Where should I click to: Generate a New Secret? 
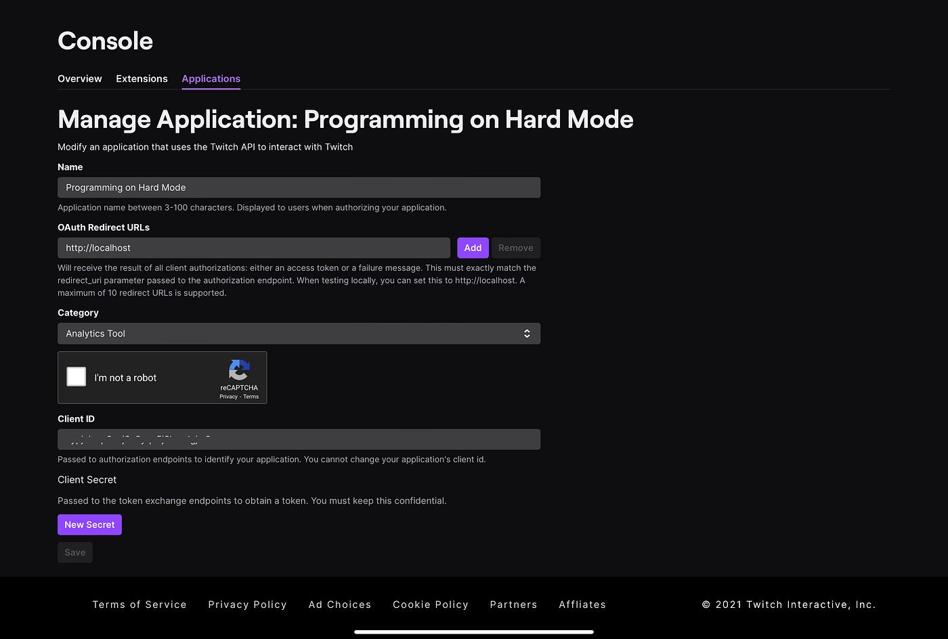coord(89,525)
